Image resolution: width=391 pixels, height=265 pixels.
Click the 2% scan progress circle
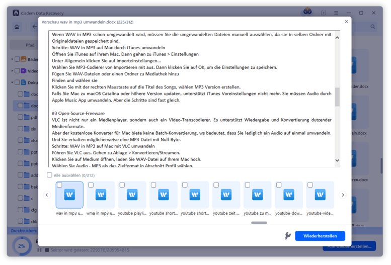pos(22,246)
